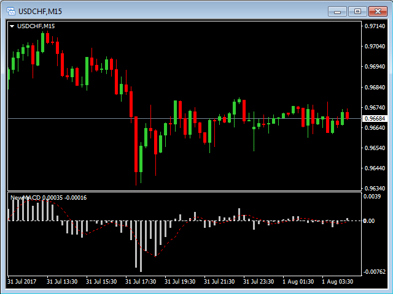Click the 31 Jul 17:30 time marker
Image resolution: width=393 pixels, height=294 pixels.
141,282
